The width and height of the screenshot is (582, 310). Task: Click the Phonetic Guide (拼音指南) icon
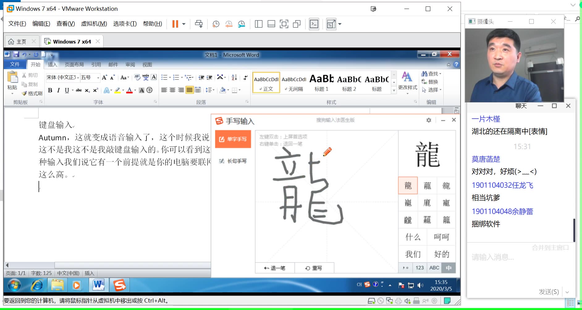[145, 78]
